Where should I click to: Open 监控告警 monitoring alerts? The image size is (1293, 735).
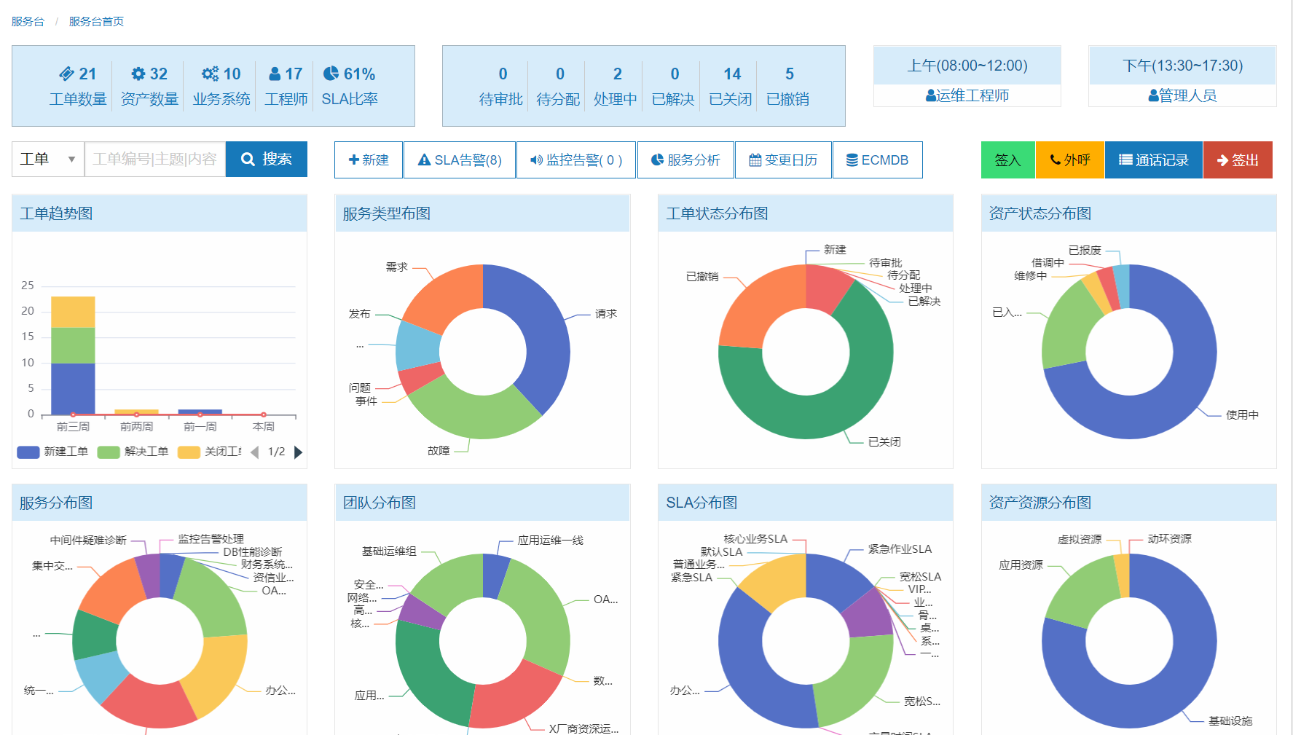click(x=576, y=160)
